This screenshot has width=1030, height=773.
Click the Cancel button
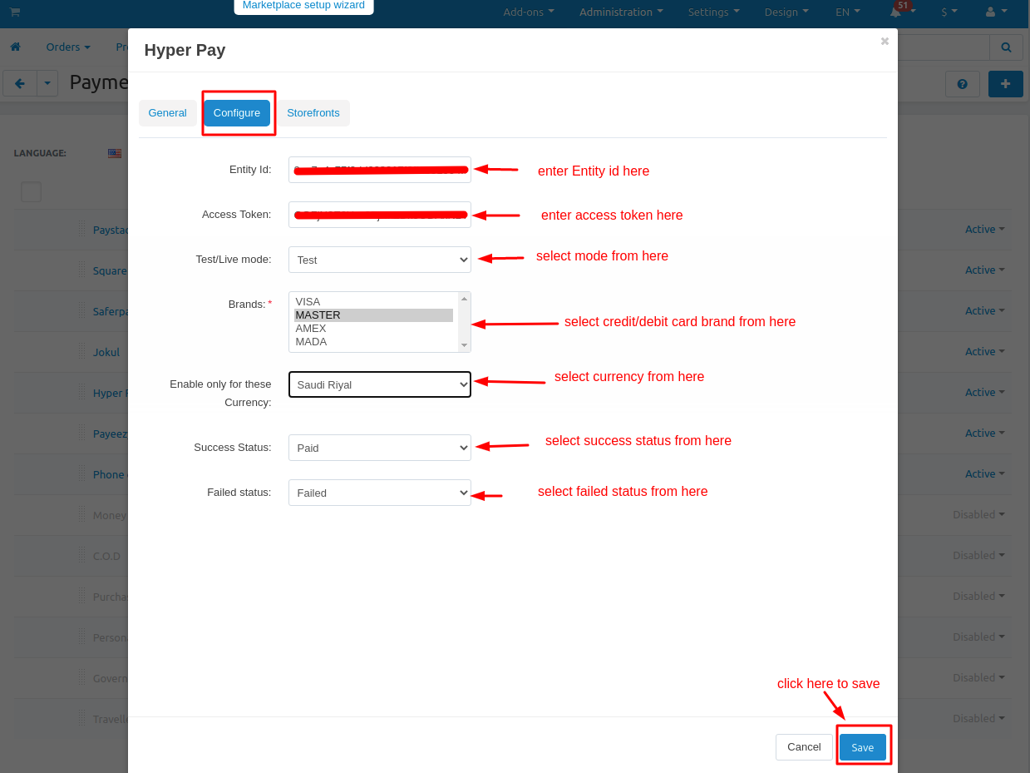click(803, 747)
